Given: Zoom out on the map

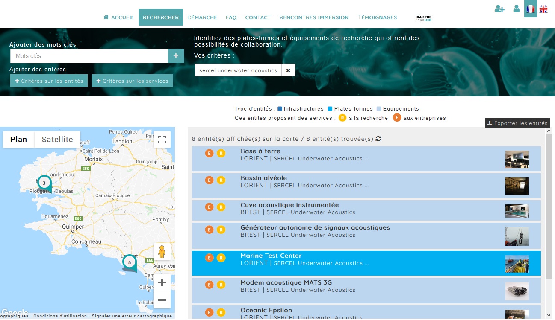Looking at the screenshot, I should (x=162, y=300).
